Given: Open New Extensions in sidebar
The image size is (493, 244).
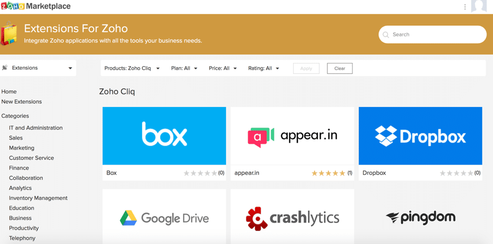Looking at the screenshot, I should (x=22, y=102).
